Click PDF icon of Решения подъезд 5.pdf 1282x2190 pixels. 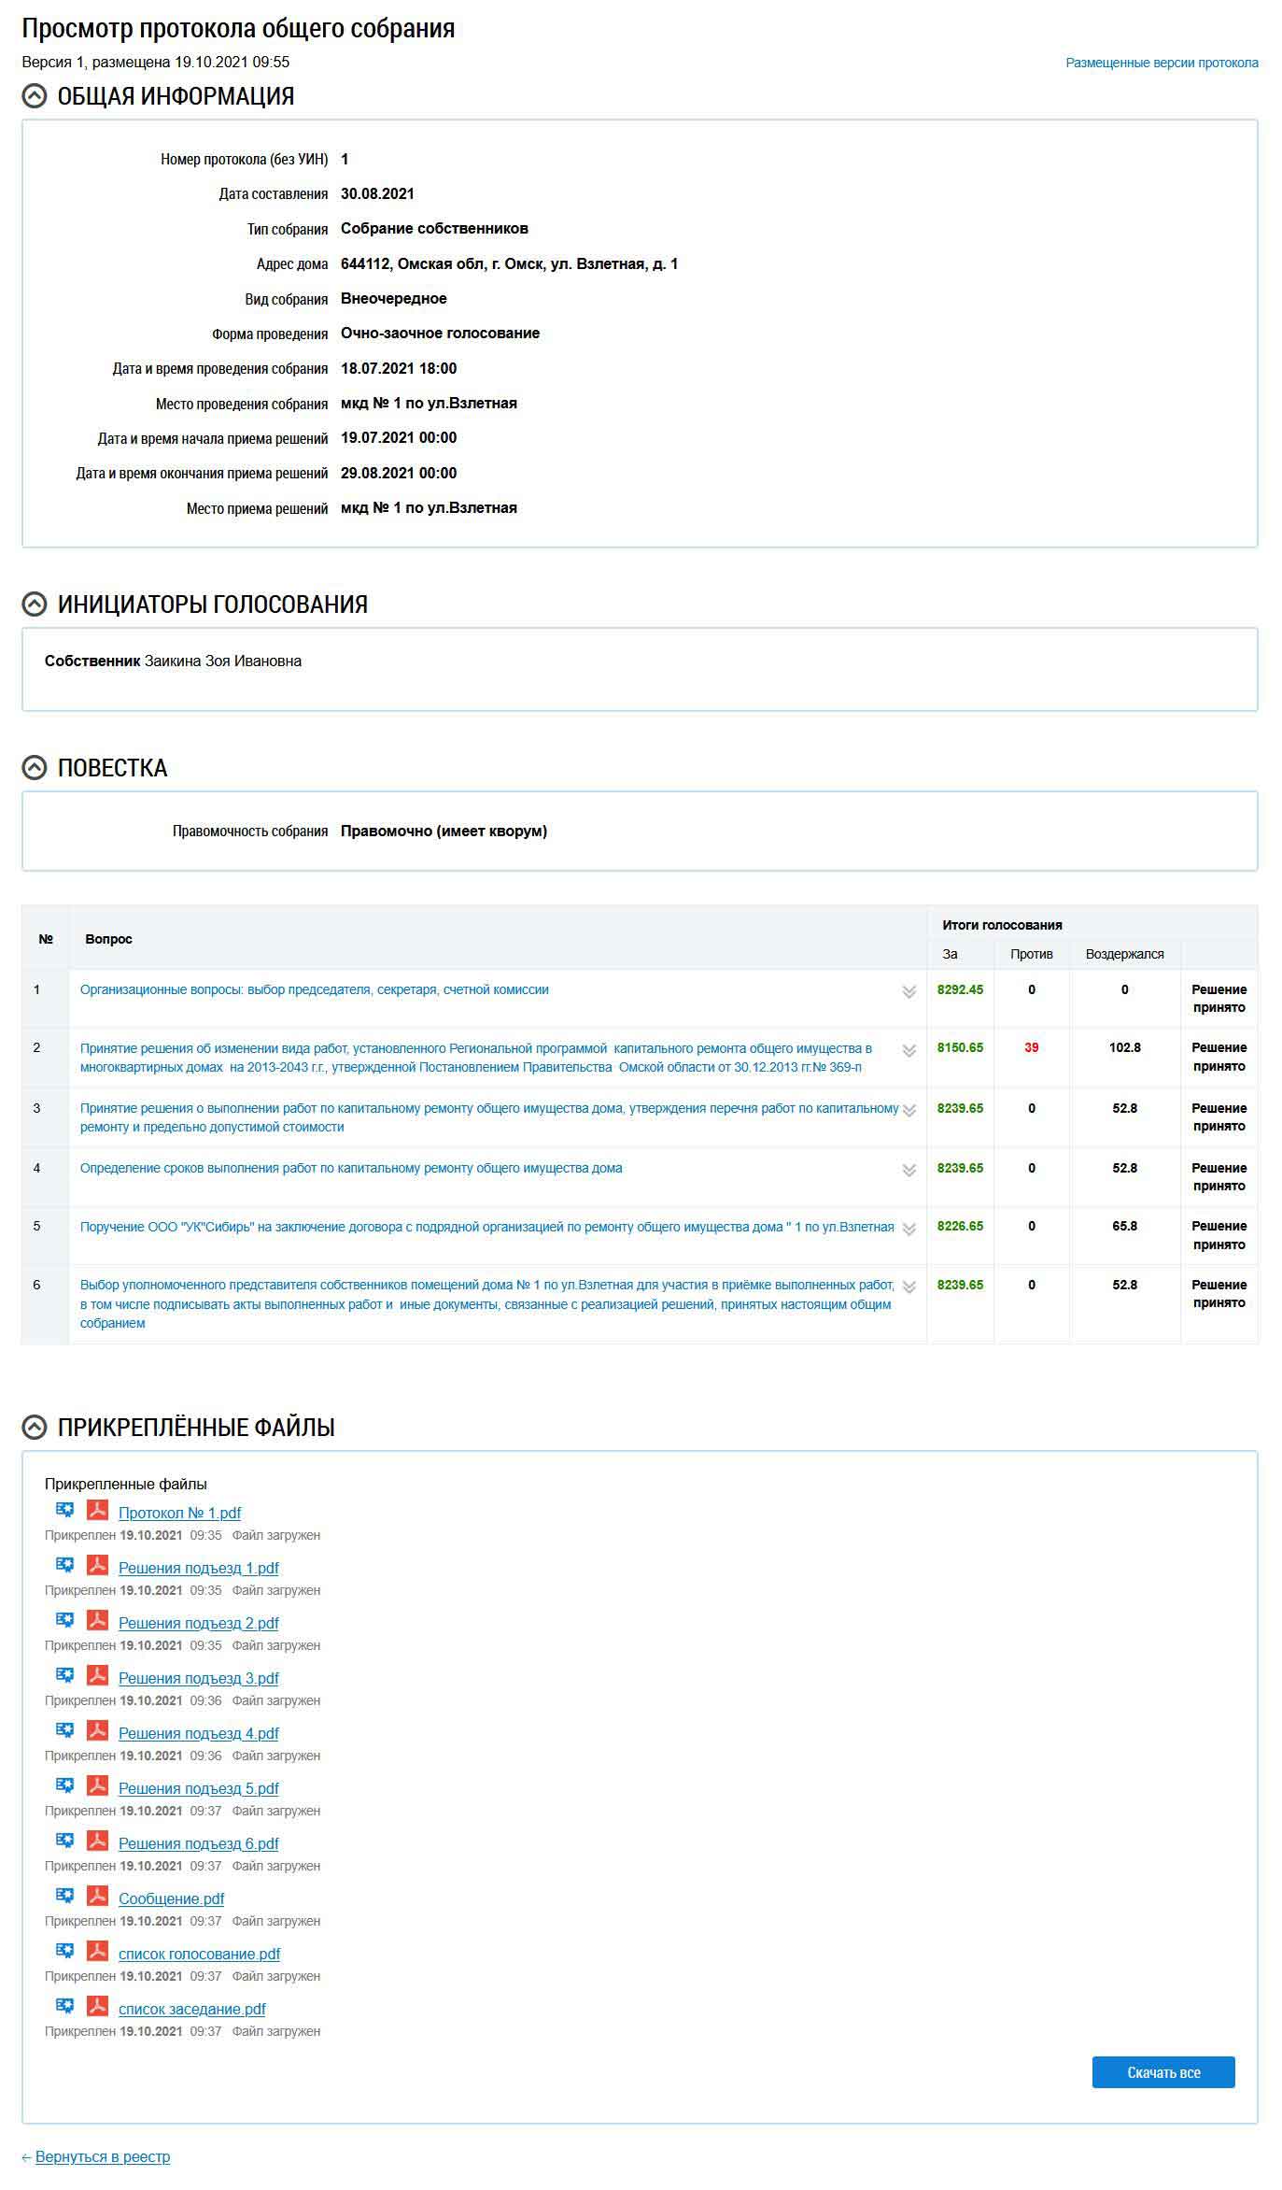(x=98, y=1785)
